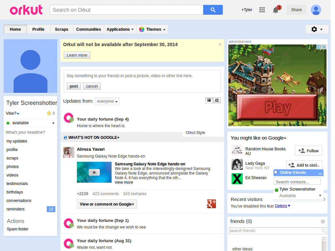Image resolution: width=335 pixels, height=251 pixels.
Task: Click the blue search magnifier button
Action: pyautogui.click(x=213, y=10)
